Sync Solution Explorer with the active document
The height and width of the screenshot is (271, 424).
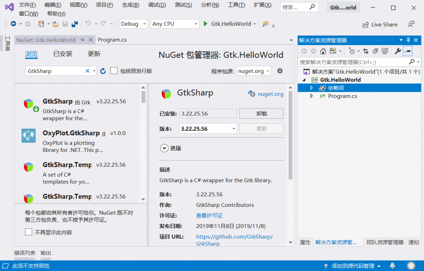click(366, 51)
